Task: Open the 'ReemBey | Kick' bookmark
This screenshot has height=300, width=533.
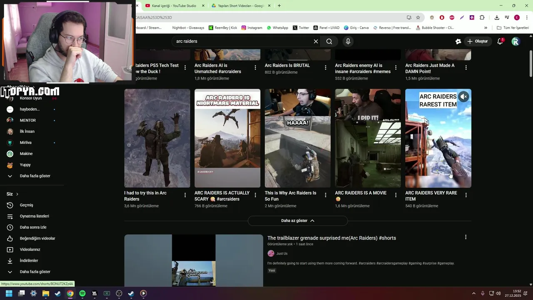Action: click(x=223, y=28)
